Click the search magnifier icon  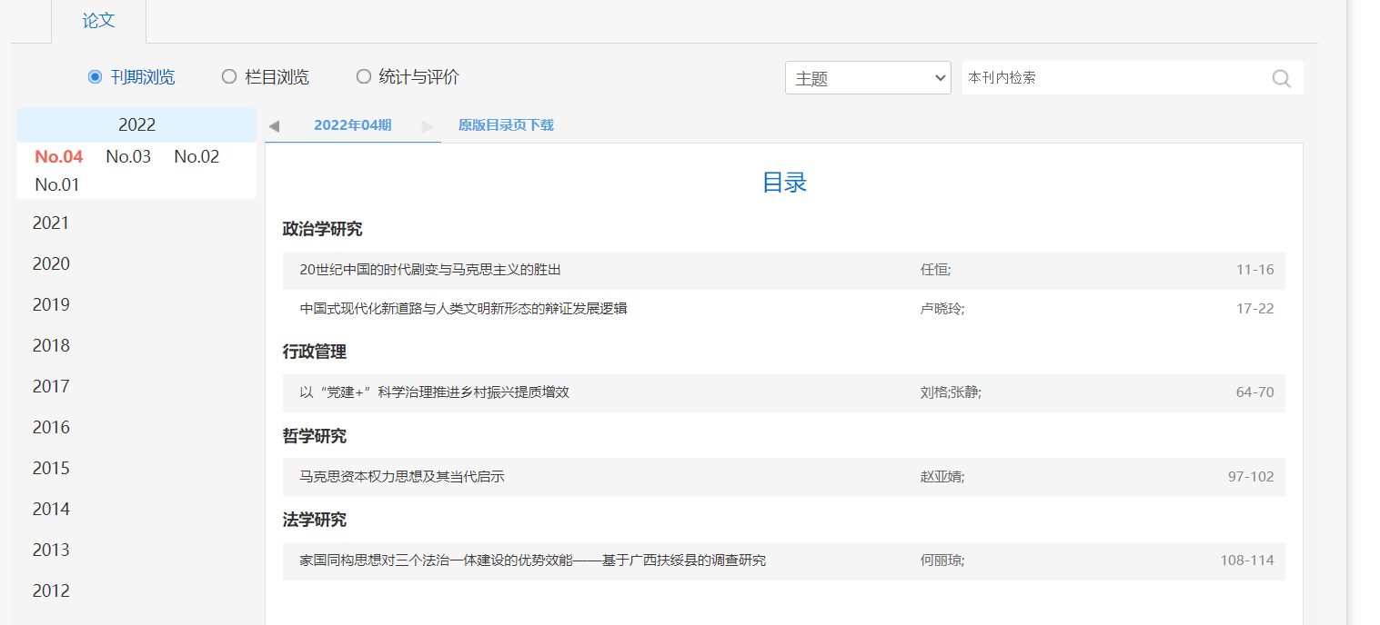[1281, 78]
